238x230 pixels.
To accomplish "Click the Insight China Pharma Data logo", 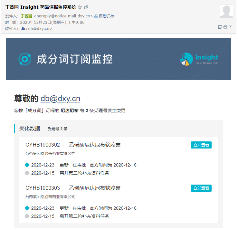I will pyautogui.click(x=199, y=59).
